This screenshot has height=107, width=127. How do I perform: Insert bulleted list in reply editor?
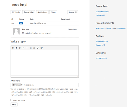pyautogui.click(x=31, y=48)
